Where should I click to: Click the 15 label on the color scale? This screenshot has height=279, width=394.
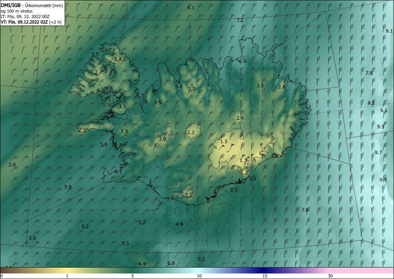point(265,276)
